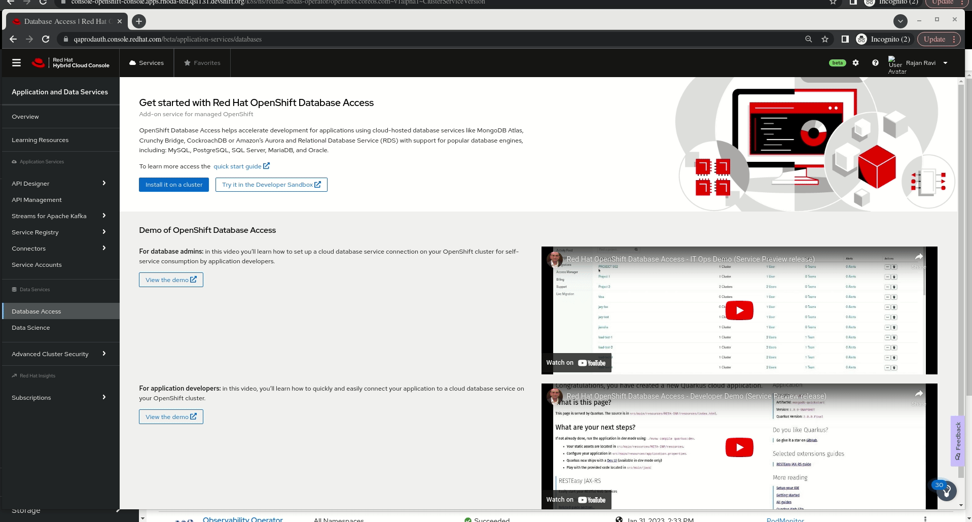Open the channel avatar on IT Ops video
Image resolution: width=972 pixels, height=522 pixels.
(x=555, y=259)
